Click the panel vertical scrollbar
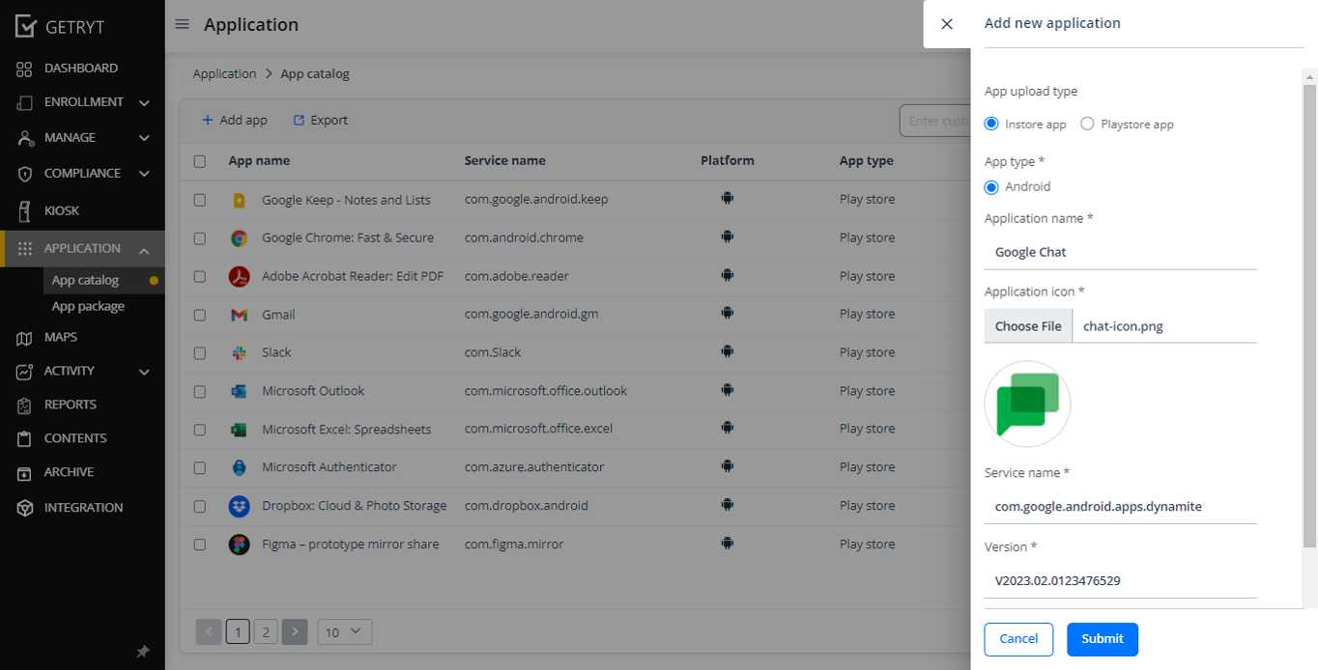 (x=1310, y=316)
